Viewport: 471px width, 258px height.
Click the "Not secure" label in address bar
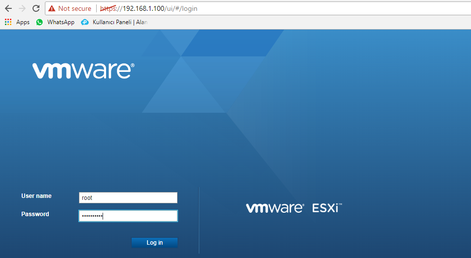pyautogui.click(x=74, y=8)
